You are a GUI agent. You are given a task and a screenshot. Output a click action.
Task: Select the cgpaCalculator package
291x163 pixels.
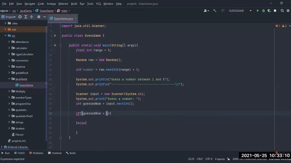point(25,54)
